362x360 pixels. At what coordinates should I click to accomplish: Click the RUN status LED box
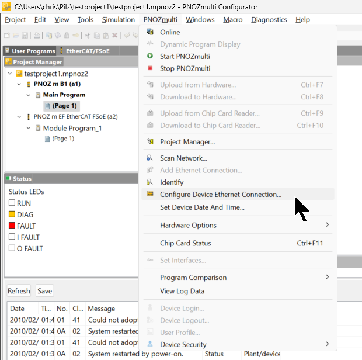[x=12, y=203]
